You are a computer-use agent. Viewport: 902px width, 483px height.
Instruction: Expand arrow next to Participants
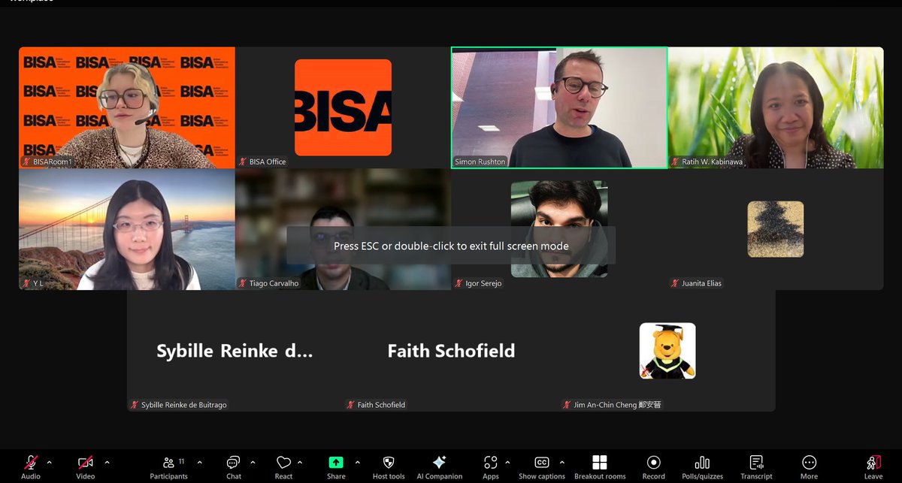pos(201,462)
